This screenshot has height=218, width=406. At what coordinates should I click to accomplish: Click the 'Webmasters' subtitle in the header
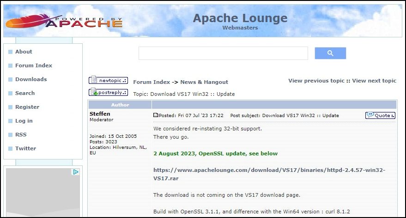point(240,28)
